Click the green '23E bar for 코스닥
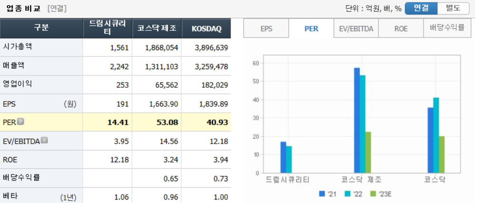Viewport: 479px width, 203px height. click(441, 155)
